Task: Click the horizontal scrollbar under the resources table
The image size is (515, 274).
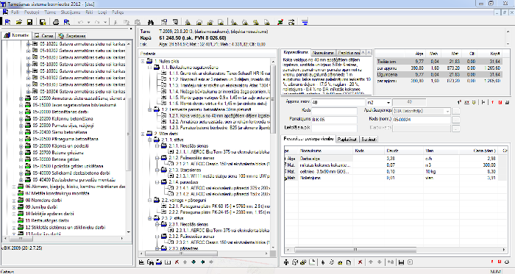Action: coord(396,250)
